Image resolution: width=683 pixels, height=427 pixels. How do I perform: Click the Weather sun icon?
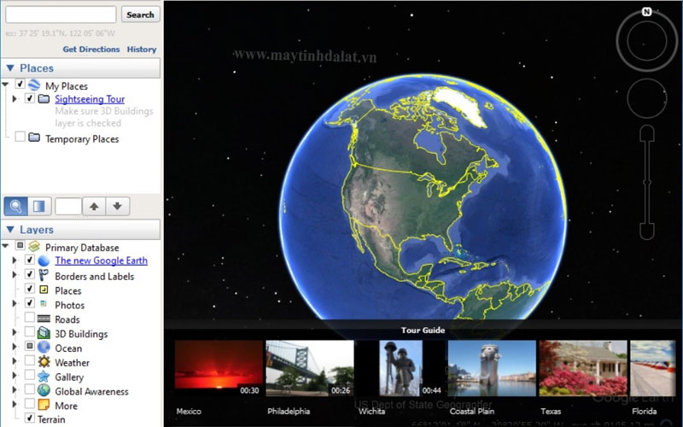tap(44, 361)
